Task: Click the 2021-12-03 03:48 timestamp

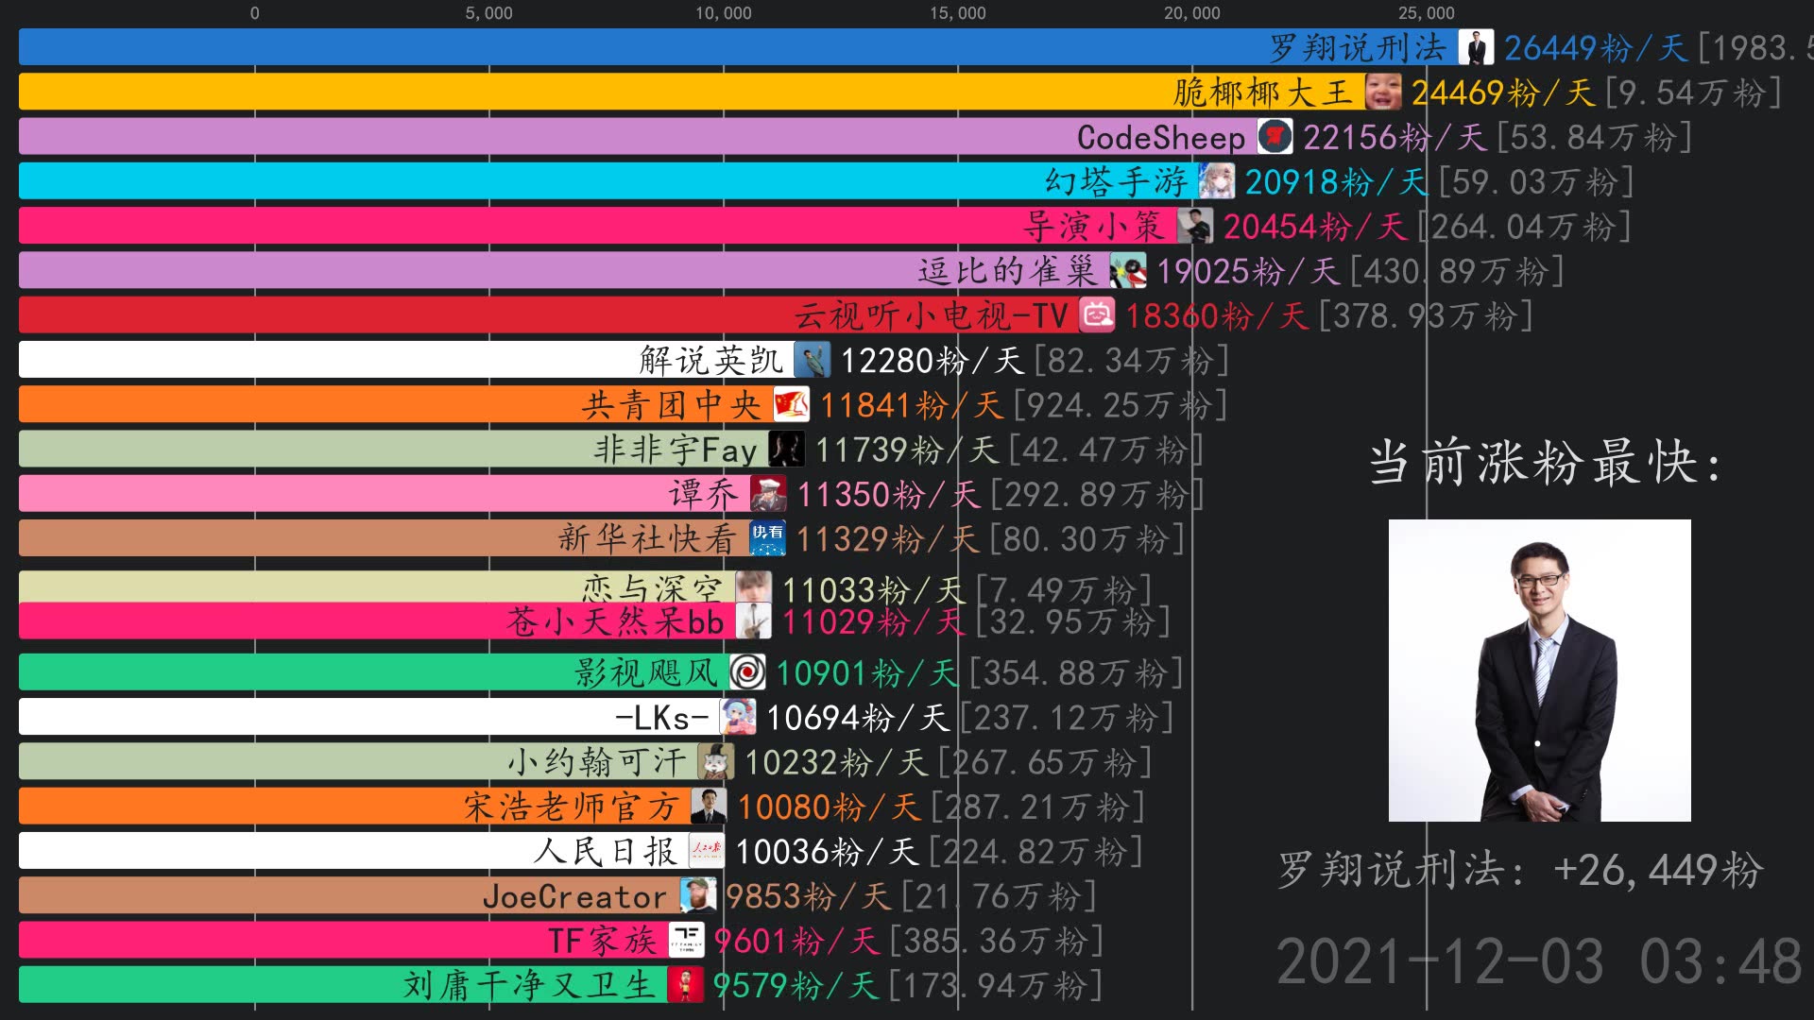Action: (1539, 962)
